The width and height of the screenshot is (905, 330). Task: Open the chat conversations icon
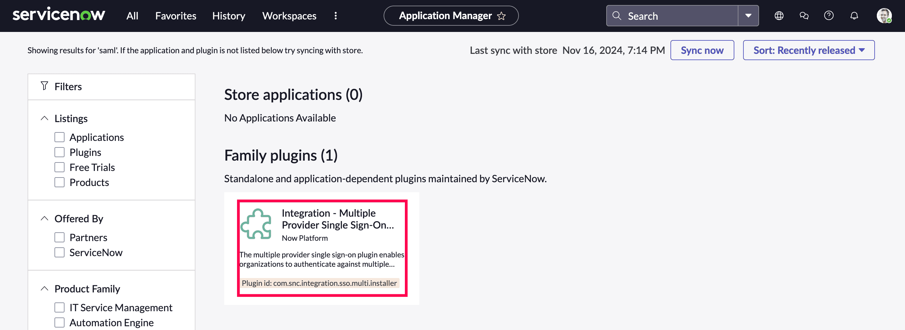[x=804, y=16]
